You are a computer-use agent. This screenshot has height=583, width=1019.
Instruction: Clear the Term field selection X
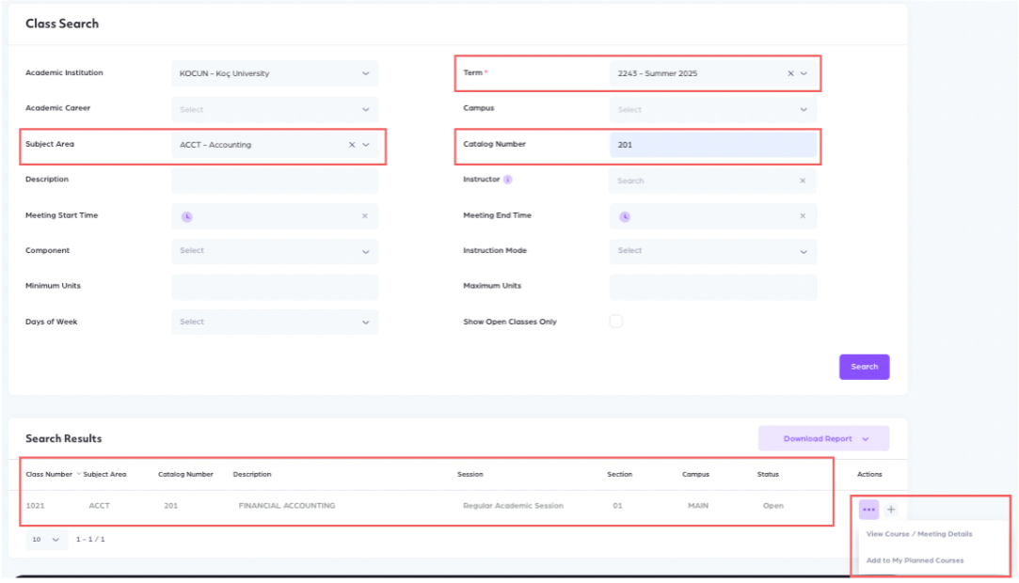[x=790, y=73]
